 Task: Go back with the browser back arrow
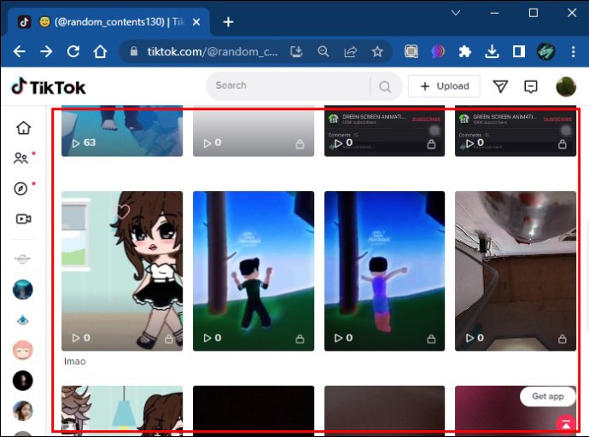click(19, 51)
